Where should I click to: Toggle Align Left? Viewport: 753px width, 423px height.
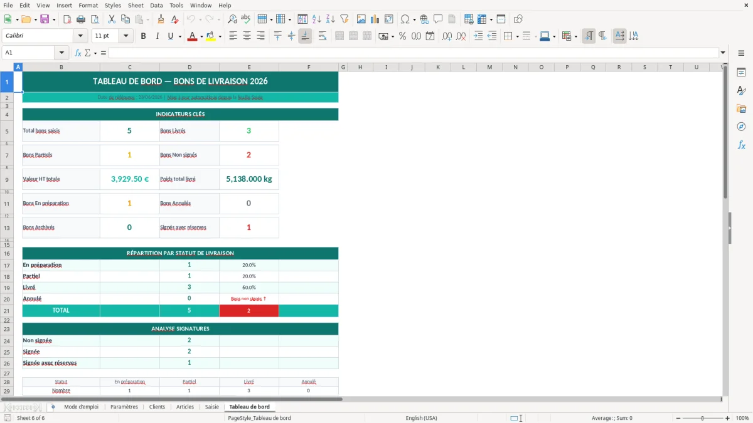click(x=233, y=36)
